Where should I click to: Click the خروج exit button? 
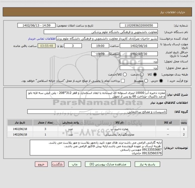coord(41,164)
